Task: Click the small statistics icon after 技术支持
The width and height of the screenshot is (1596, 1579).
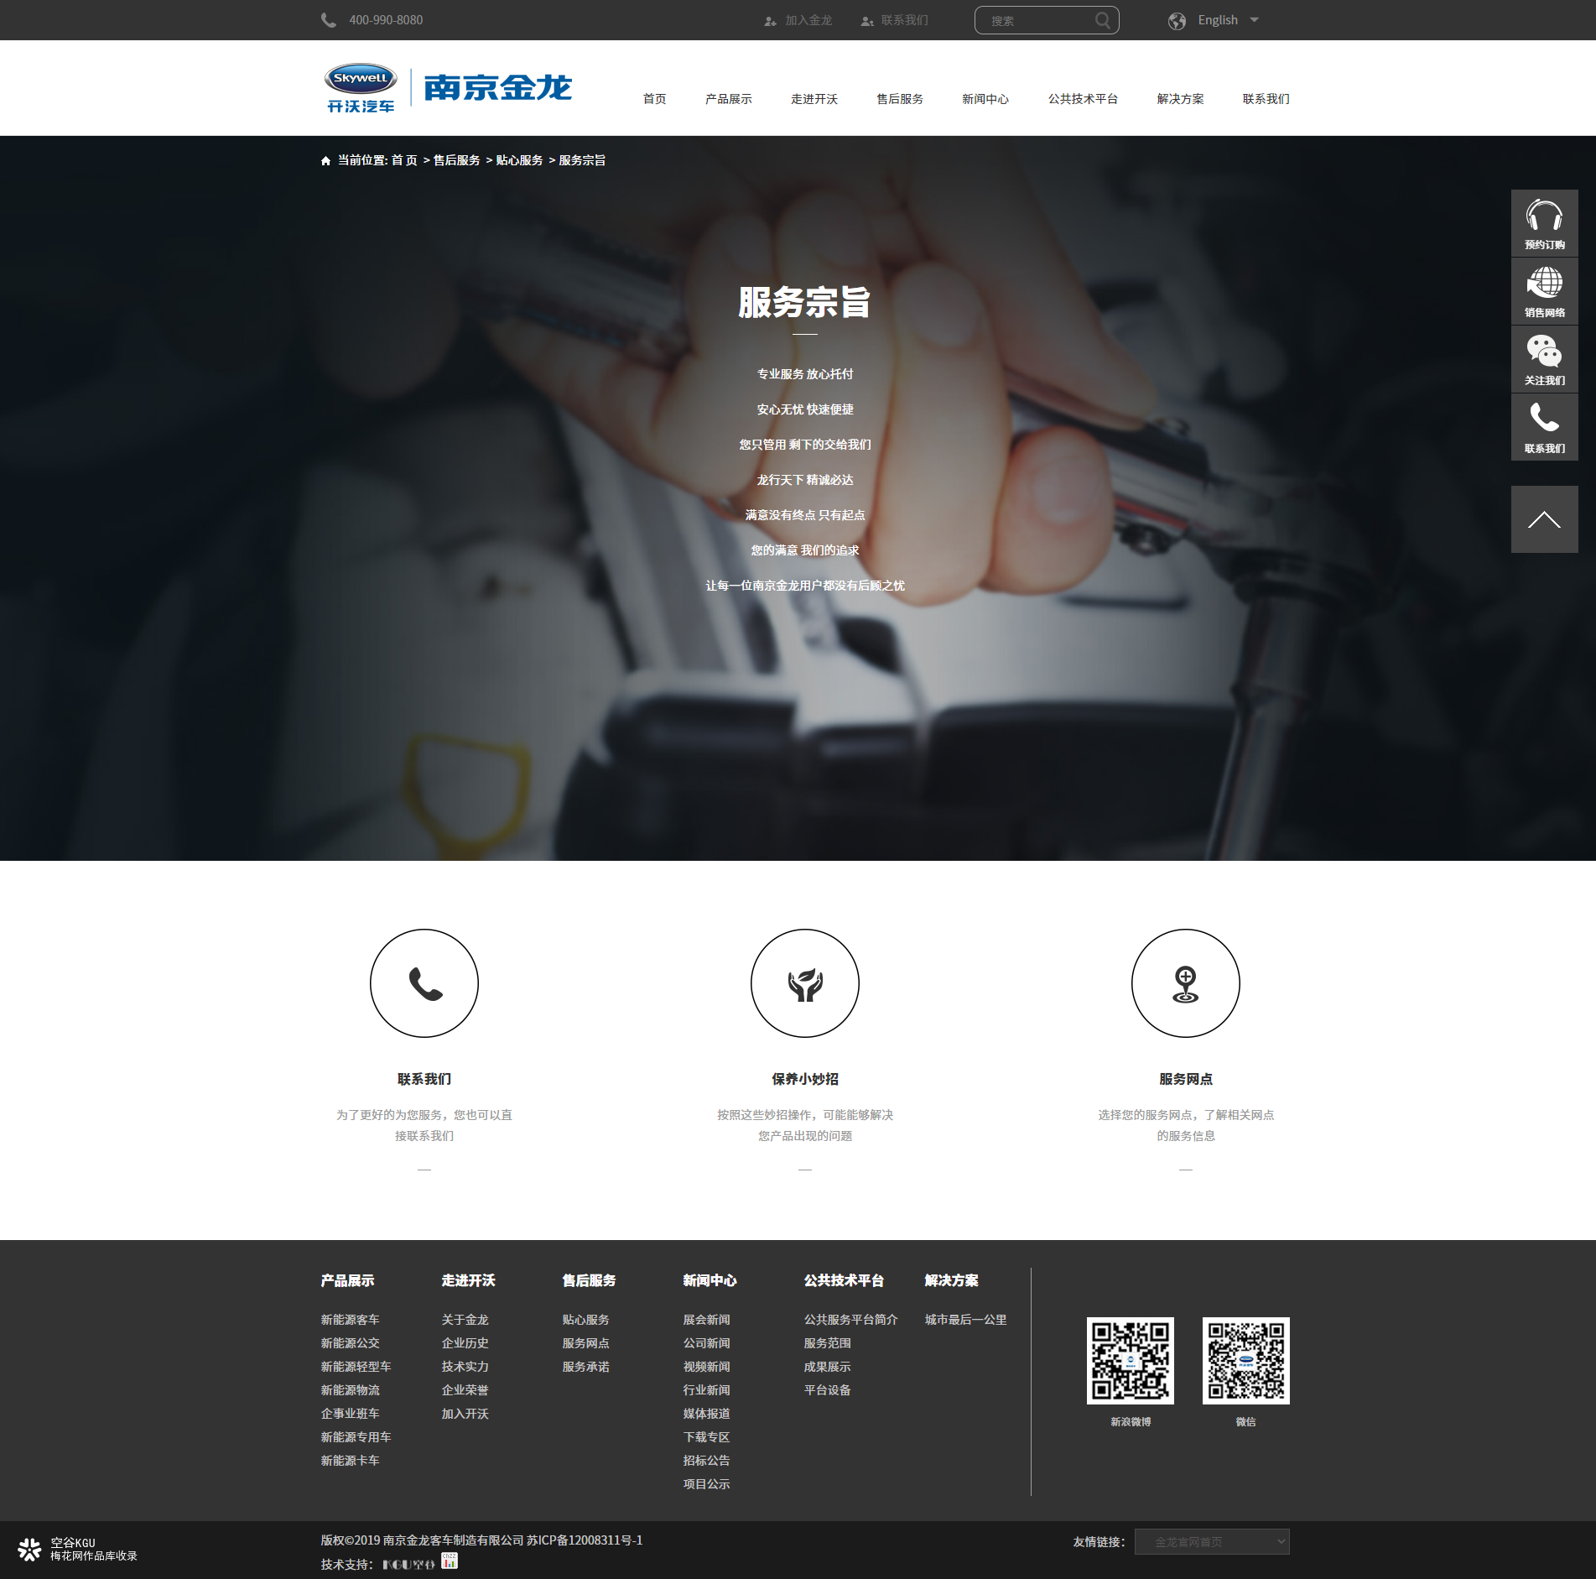Action: coord(450,1561)
